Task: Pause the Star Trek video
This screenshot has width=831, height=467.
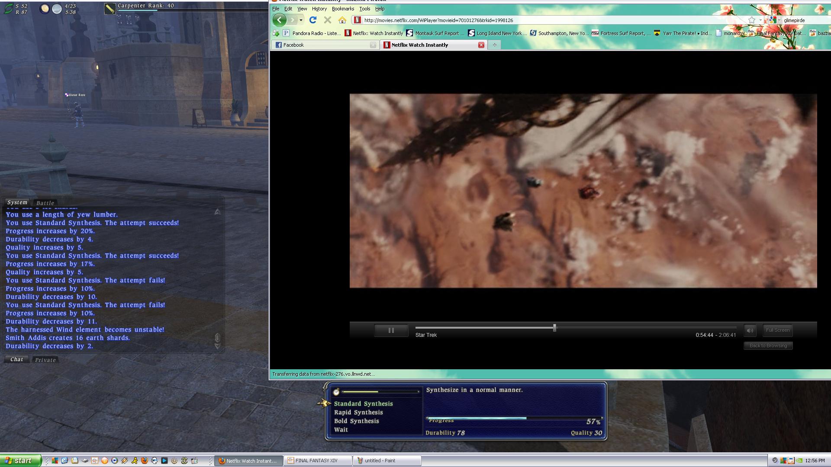Action: click(391, 330)
